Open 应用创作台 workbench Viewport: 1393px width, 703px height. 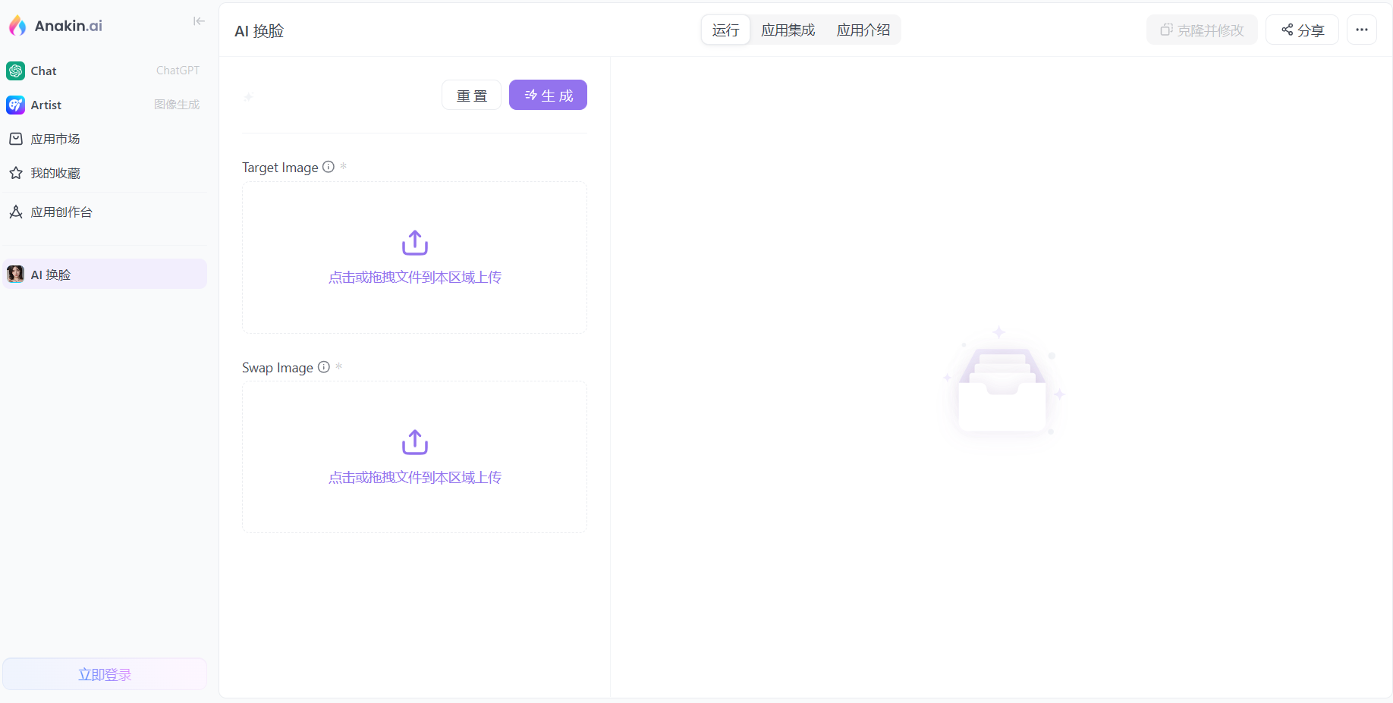(61, 212)
